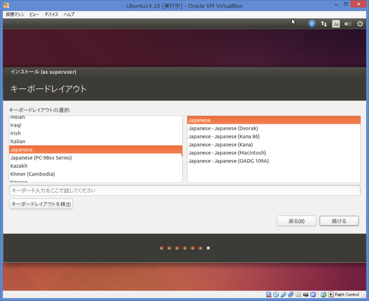Click the 続ける button
This screenshot has height=301, width=369.
point(339,221)
